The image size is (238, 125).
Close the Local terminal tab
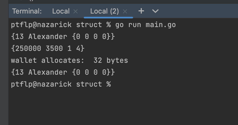click(x=76, y=11)
